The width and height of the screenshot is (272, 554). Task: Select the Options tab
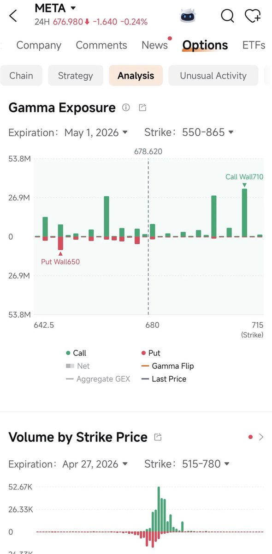point(205,45)
